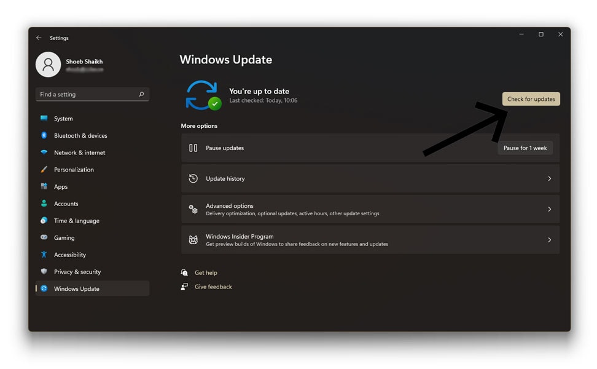597x369 pixels.
Task: Click the Gaming controller icon
Action: 44,237
